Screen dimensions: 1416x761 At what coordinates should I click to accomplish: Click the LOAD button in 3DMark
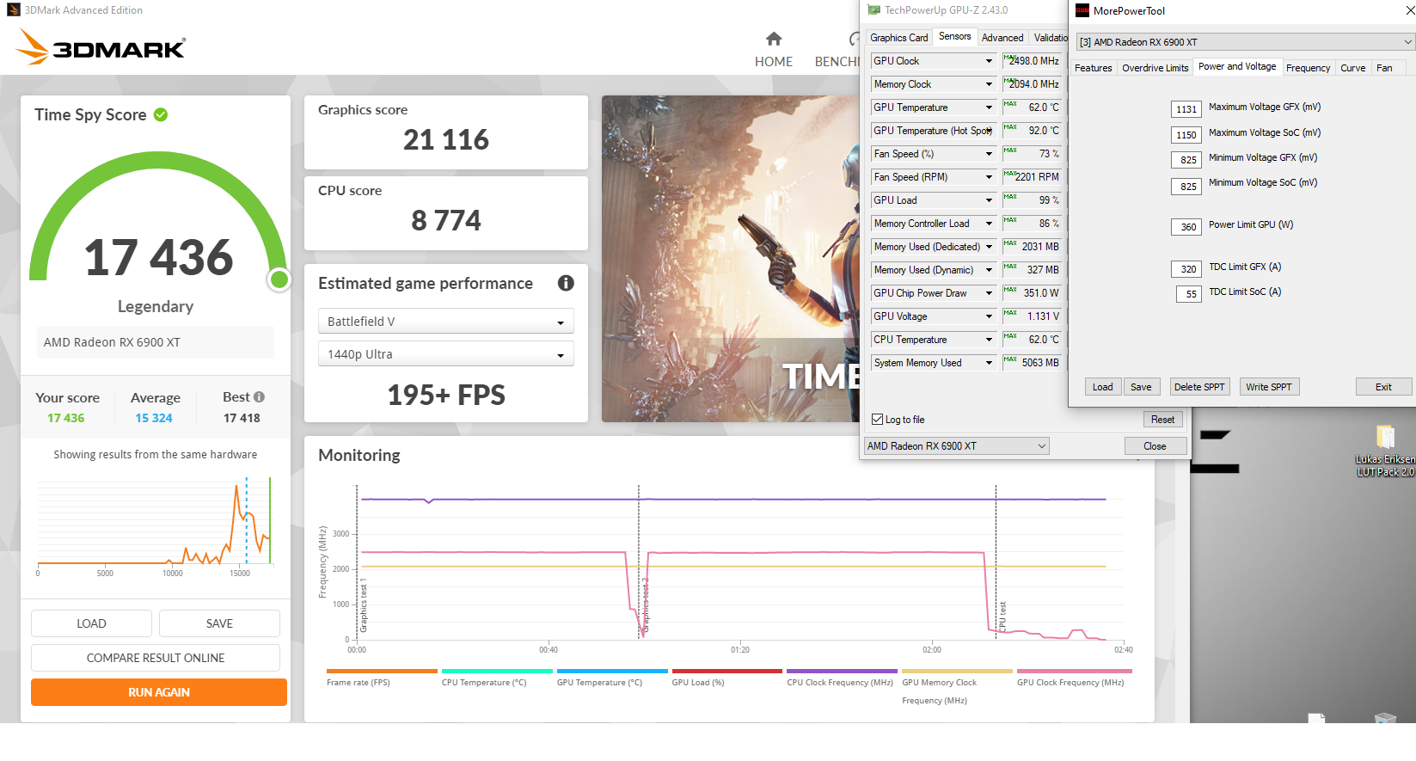pos(91,623)
